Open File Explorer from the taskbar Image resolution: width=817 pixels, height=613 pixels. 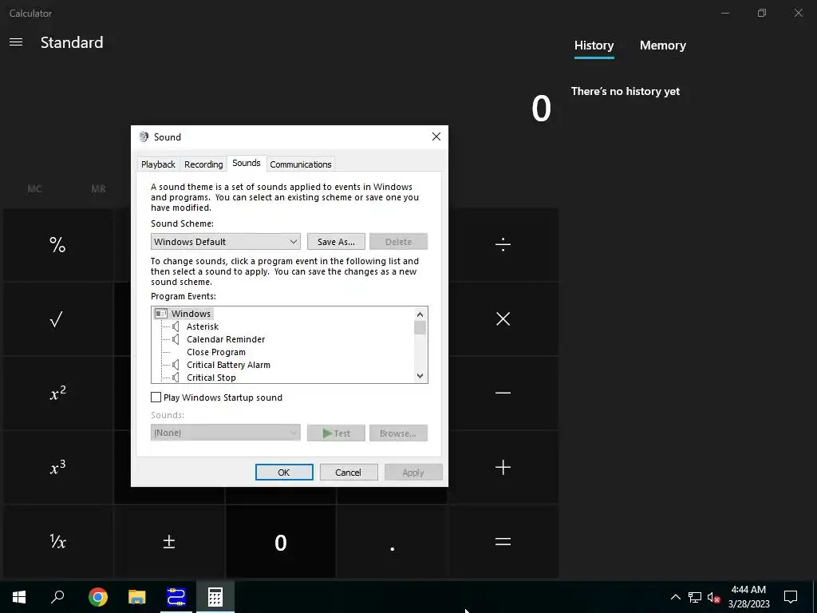[137, 597]
